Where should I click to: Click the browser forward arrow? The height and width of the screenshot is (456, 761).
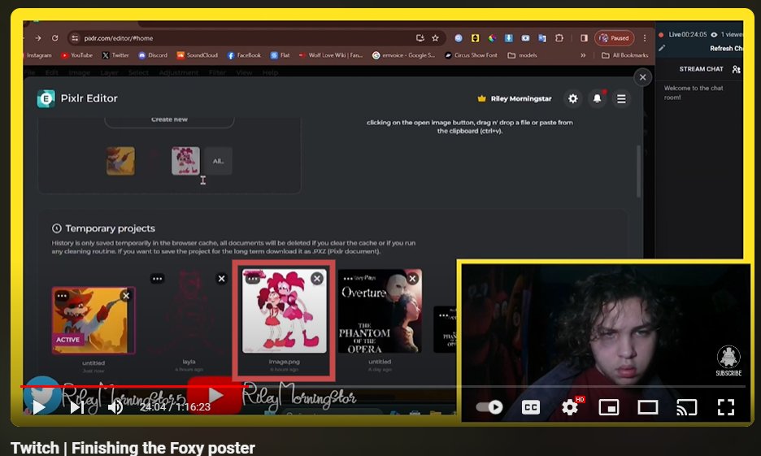pyautogui.click(x=38, y=38)
